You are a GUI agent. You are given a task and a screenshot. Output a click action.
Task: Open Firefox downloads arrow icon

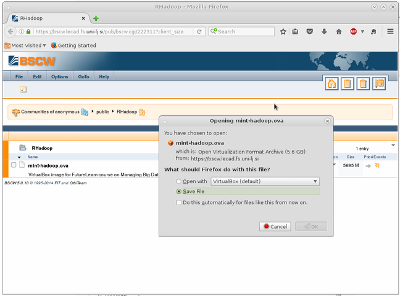pos(324,31)
